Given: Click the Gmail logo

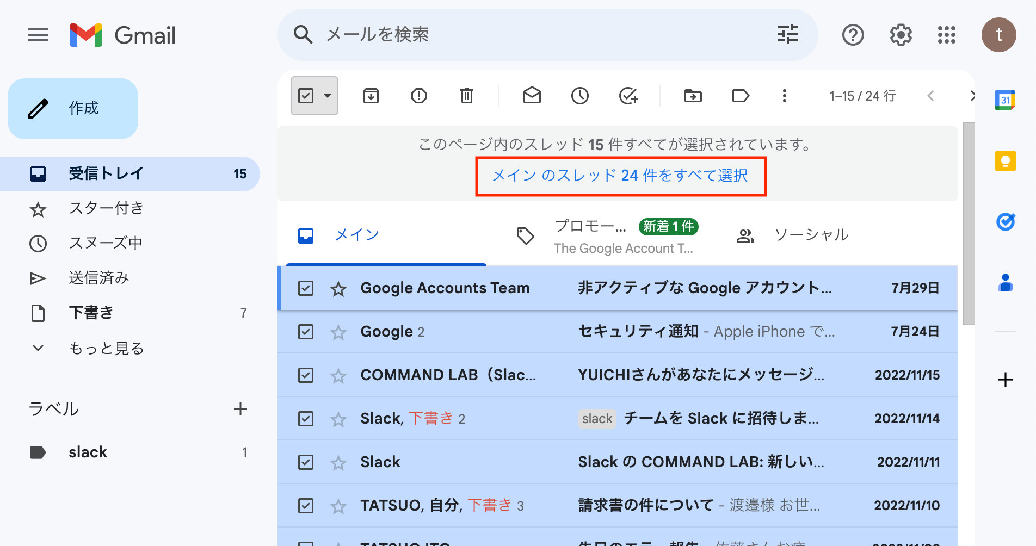Looking at the screenshot, I should (123, 35).
